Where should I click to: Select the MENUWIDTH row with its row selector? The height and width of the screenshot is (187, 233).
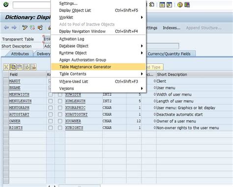pos(6,94)
